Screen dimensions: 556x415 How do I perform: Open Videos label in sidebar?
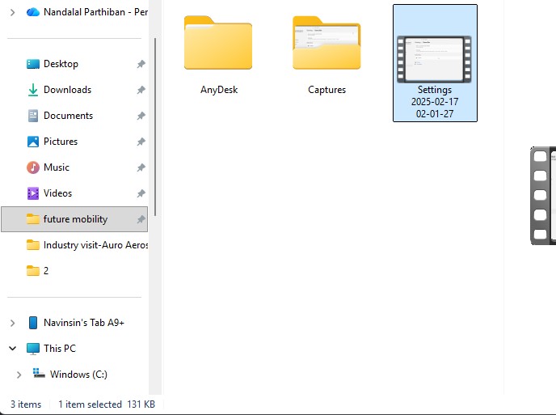click(x=57, y=193)
